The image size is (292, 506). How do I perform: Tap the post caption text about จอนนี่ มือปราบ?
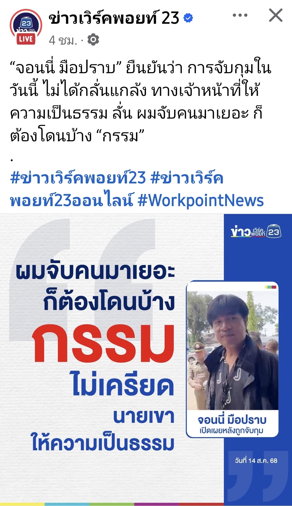pos(141,101)
